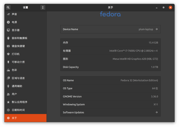Screen dimensions: 179x127
Task: Click the displays (显示器) monitor icon
Action: coord(8,30)
